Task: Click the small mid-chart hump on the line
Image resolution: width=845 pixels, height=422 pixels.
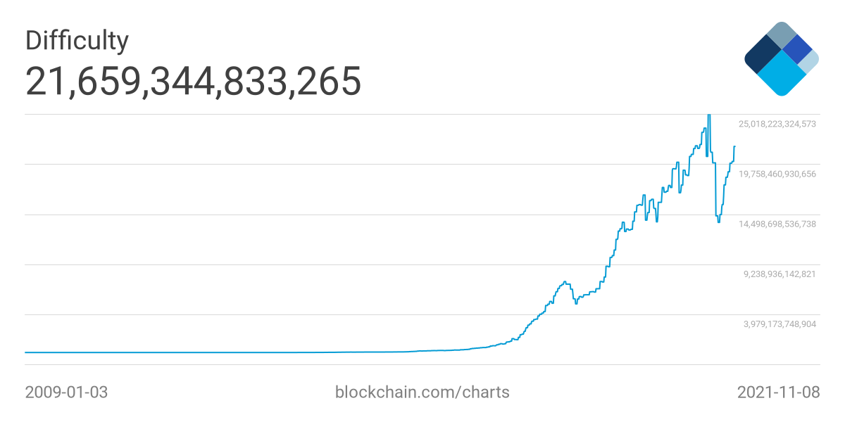Action: 565,283
